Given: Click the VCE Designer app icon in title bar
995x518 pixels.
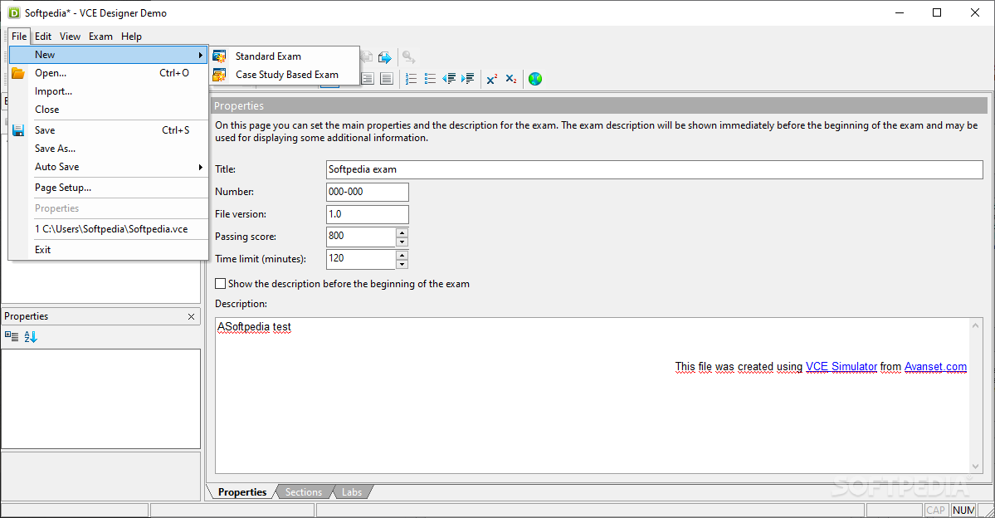Looking at the screenshot, I should 13,12.
